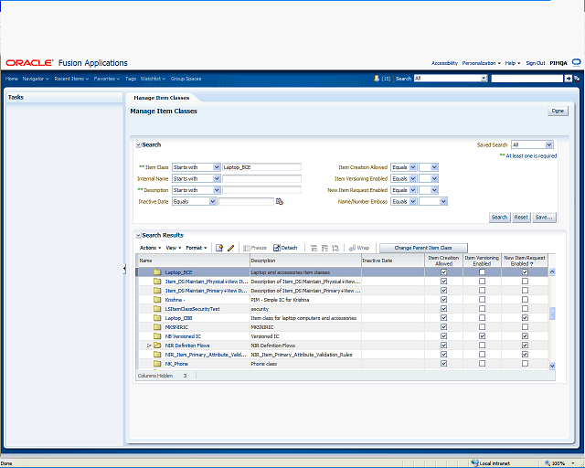Open the Inactive Date calendar picker
Viewport: 585px width, 468px height.
point(280,201)
